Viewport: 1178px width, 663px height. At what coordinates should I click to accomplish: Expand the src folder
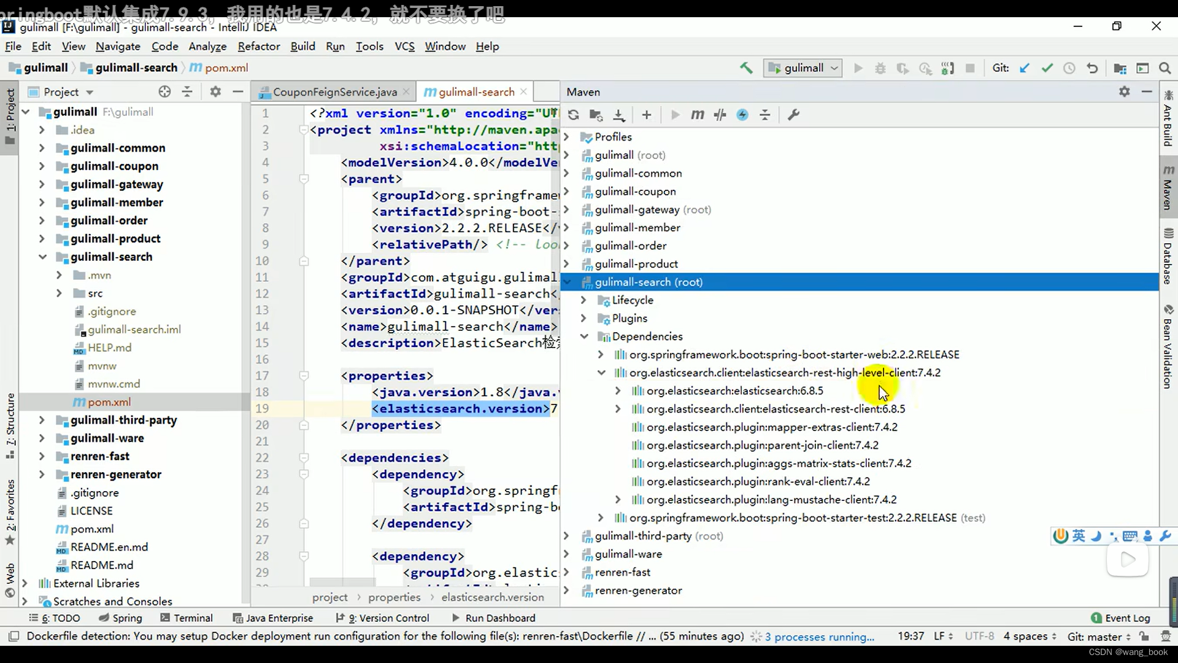coord(59,293)
